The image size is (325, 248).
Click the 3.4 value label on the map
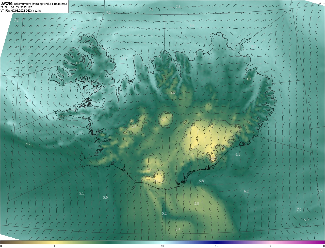coord(178,229)
